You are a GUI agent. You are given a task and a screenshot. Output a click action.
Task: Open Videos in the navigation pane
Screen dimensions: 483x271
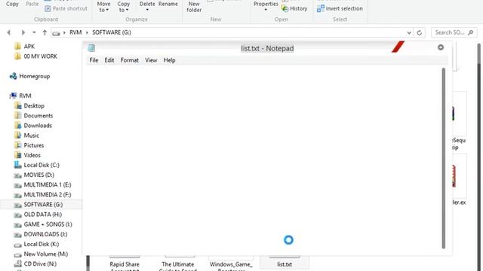32,155
